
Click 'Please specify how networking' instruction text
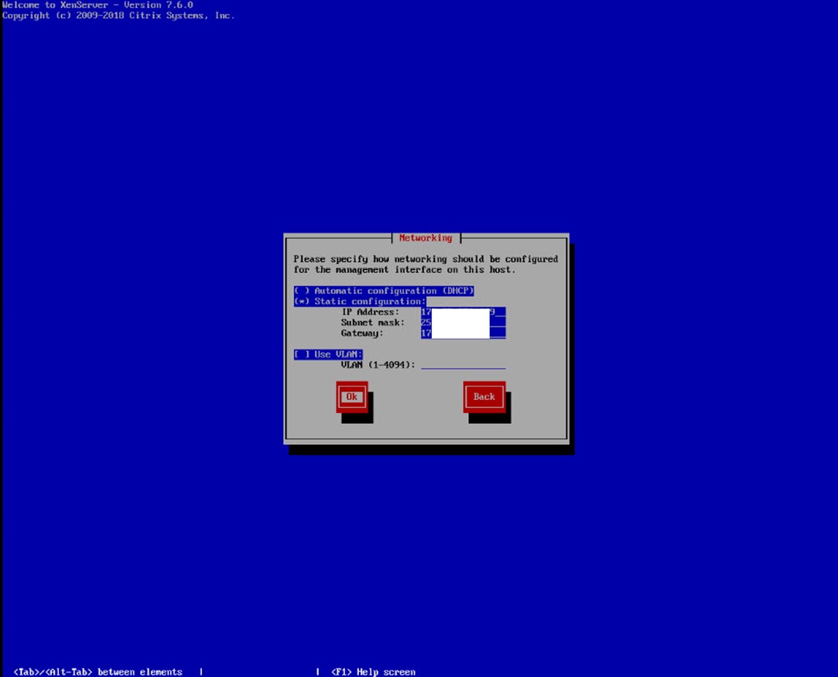pos(426,265)
